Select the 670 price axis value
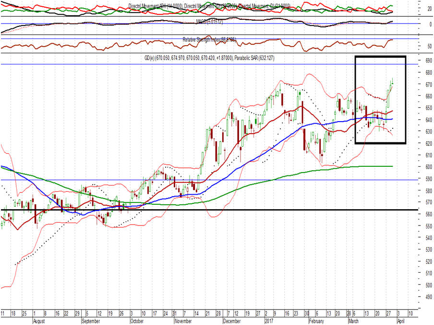 click(429, 85)
